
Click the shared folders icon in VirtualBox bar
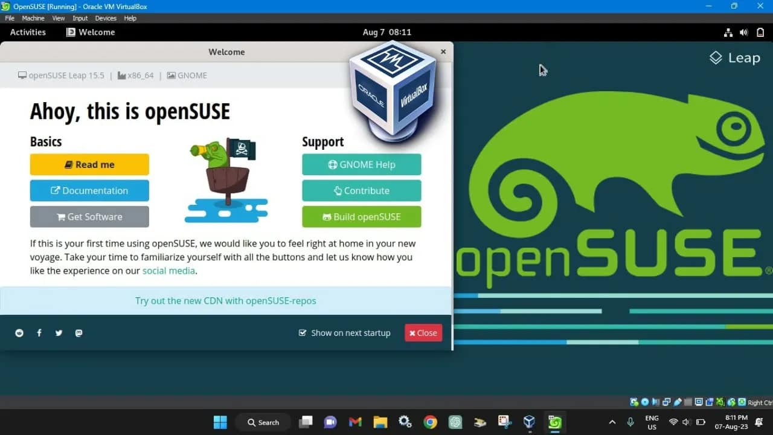click(x=710, y=402)
